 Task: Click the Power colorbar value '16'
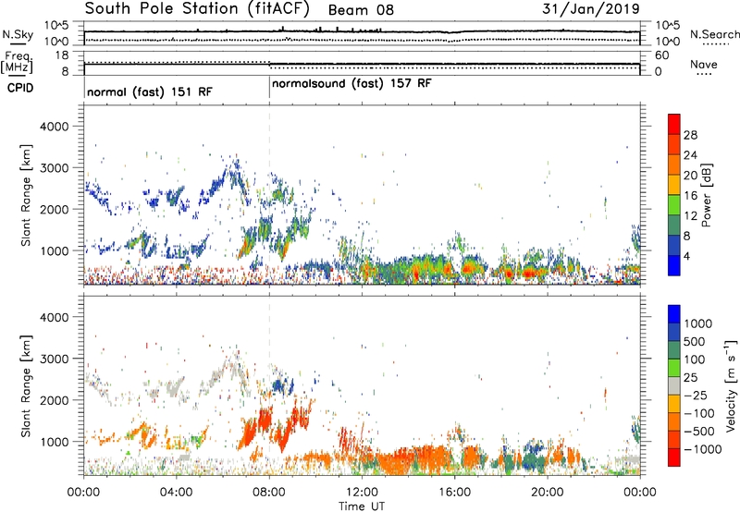tap(690, 196)
